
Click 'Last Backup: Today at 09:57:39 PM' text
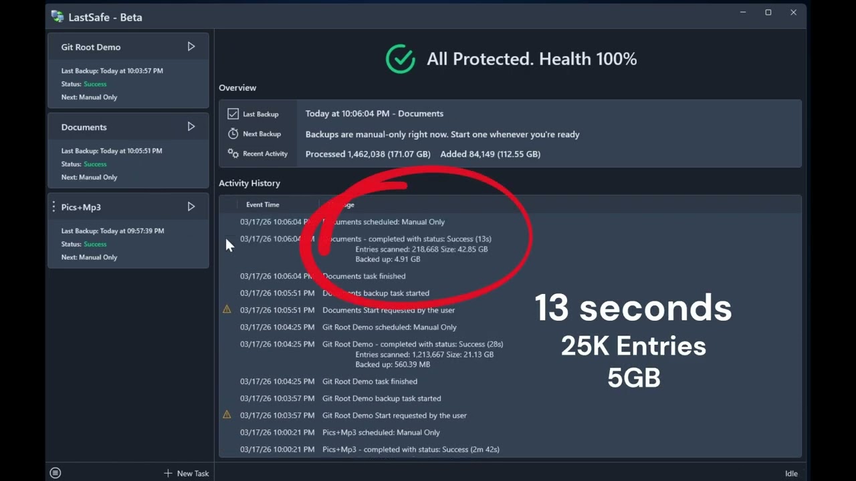112,231
